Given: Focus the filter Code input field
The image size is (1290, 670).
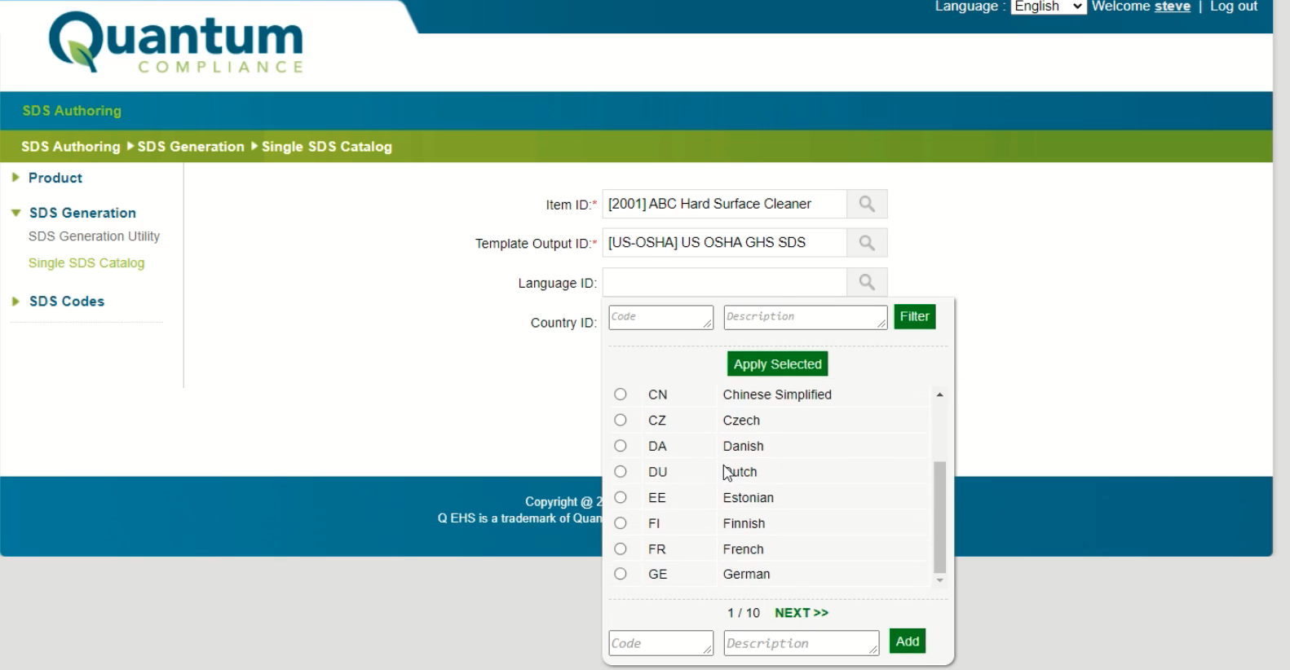Looking at the screenshot, I should tap(660, 317).
